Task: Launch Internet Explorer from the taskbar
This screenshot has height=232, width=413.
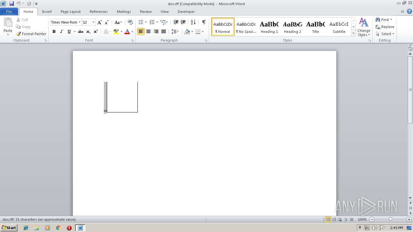Action: click(x=26, y=228)
